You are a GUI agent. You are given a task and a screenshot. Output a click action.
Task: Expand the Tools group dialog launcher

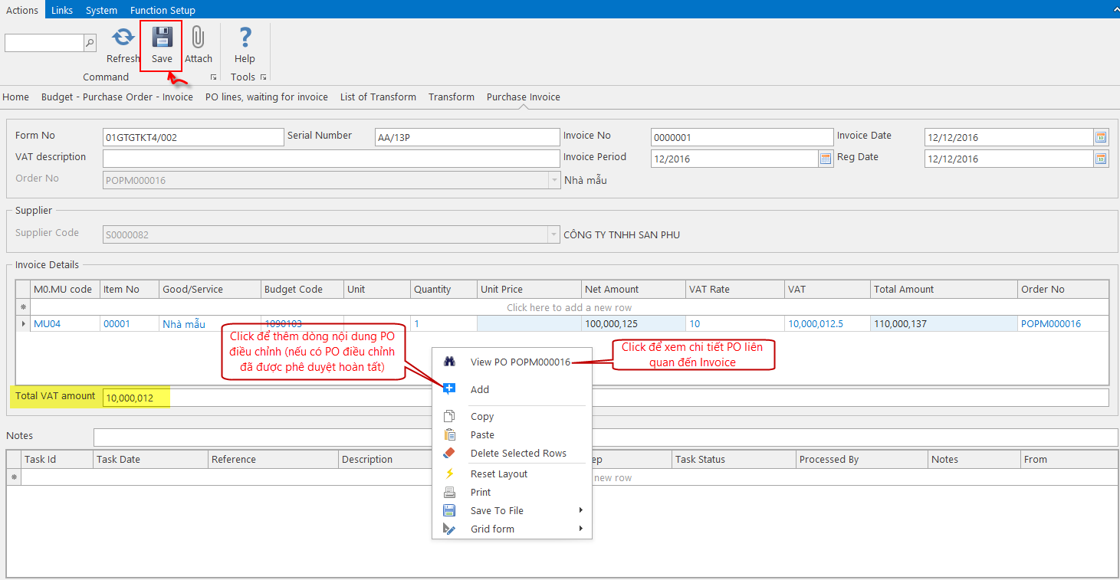click(x=263, y=77)
